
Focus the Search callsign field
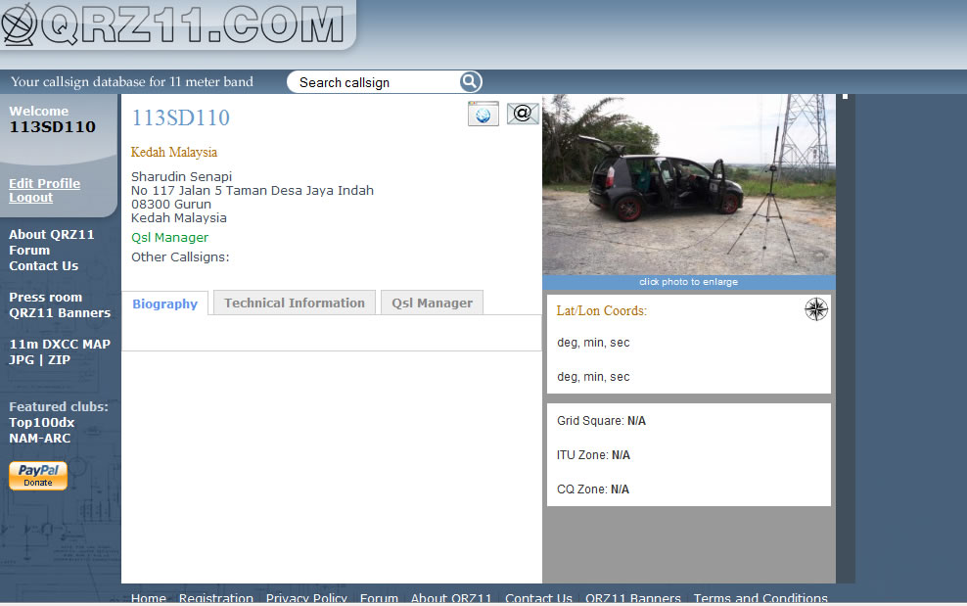pos(374,82)
